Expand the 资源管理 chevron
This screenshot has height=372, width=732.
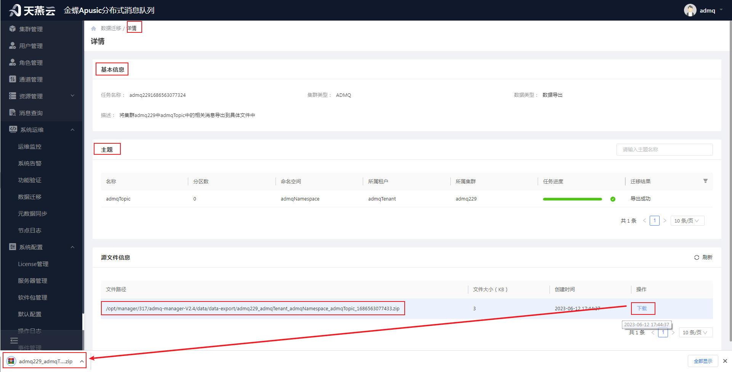click(72, 96)
